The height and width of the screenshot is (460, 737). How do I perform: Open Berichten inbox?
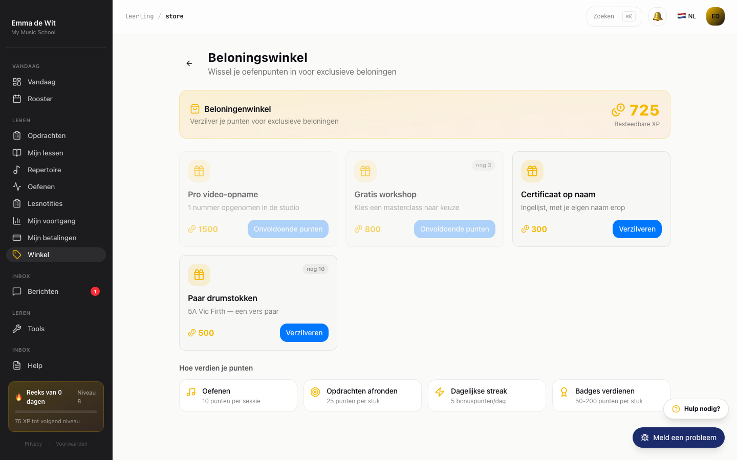click(56, 291)
